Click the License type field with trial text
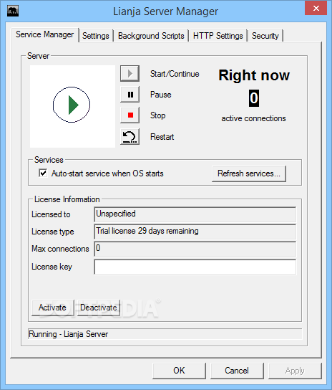This screenshot has width=332, height=390. click(195, 232)
